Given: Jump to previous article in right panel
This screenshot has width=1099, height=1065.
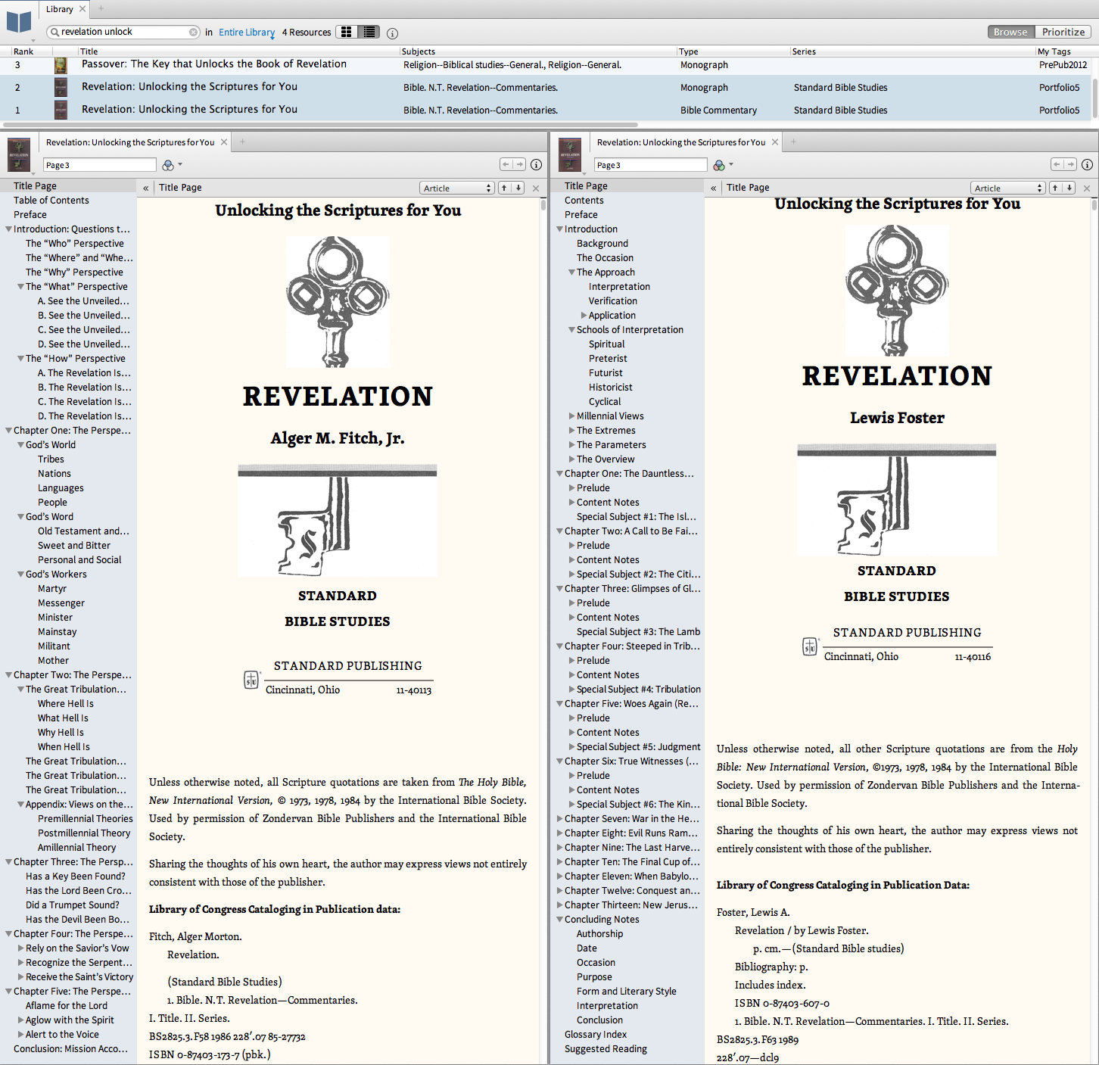Looking at the screenshot, I should coord(1055,188).
